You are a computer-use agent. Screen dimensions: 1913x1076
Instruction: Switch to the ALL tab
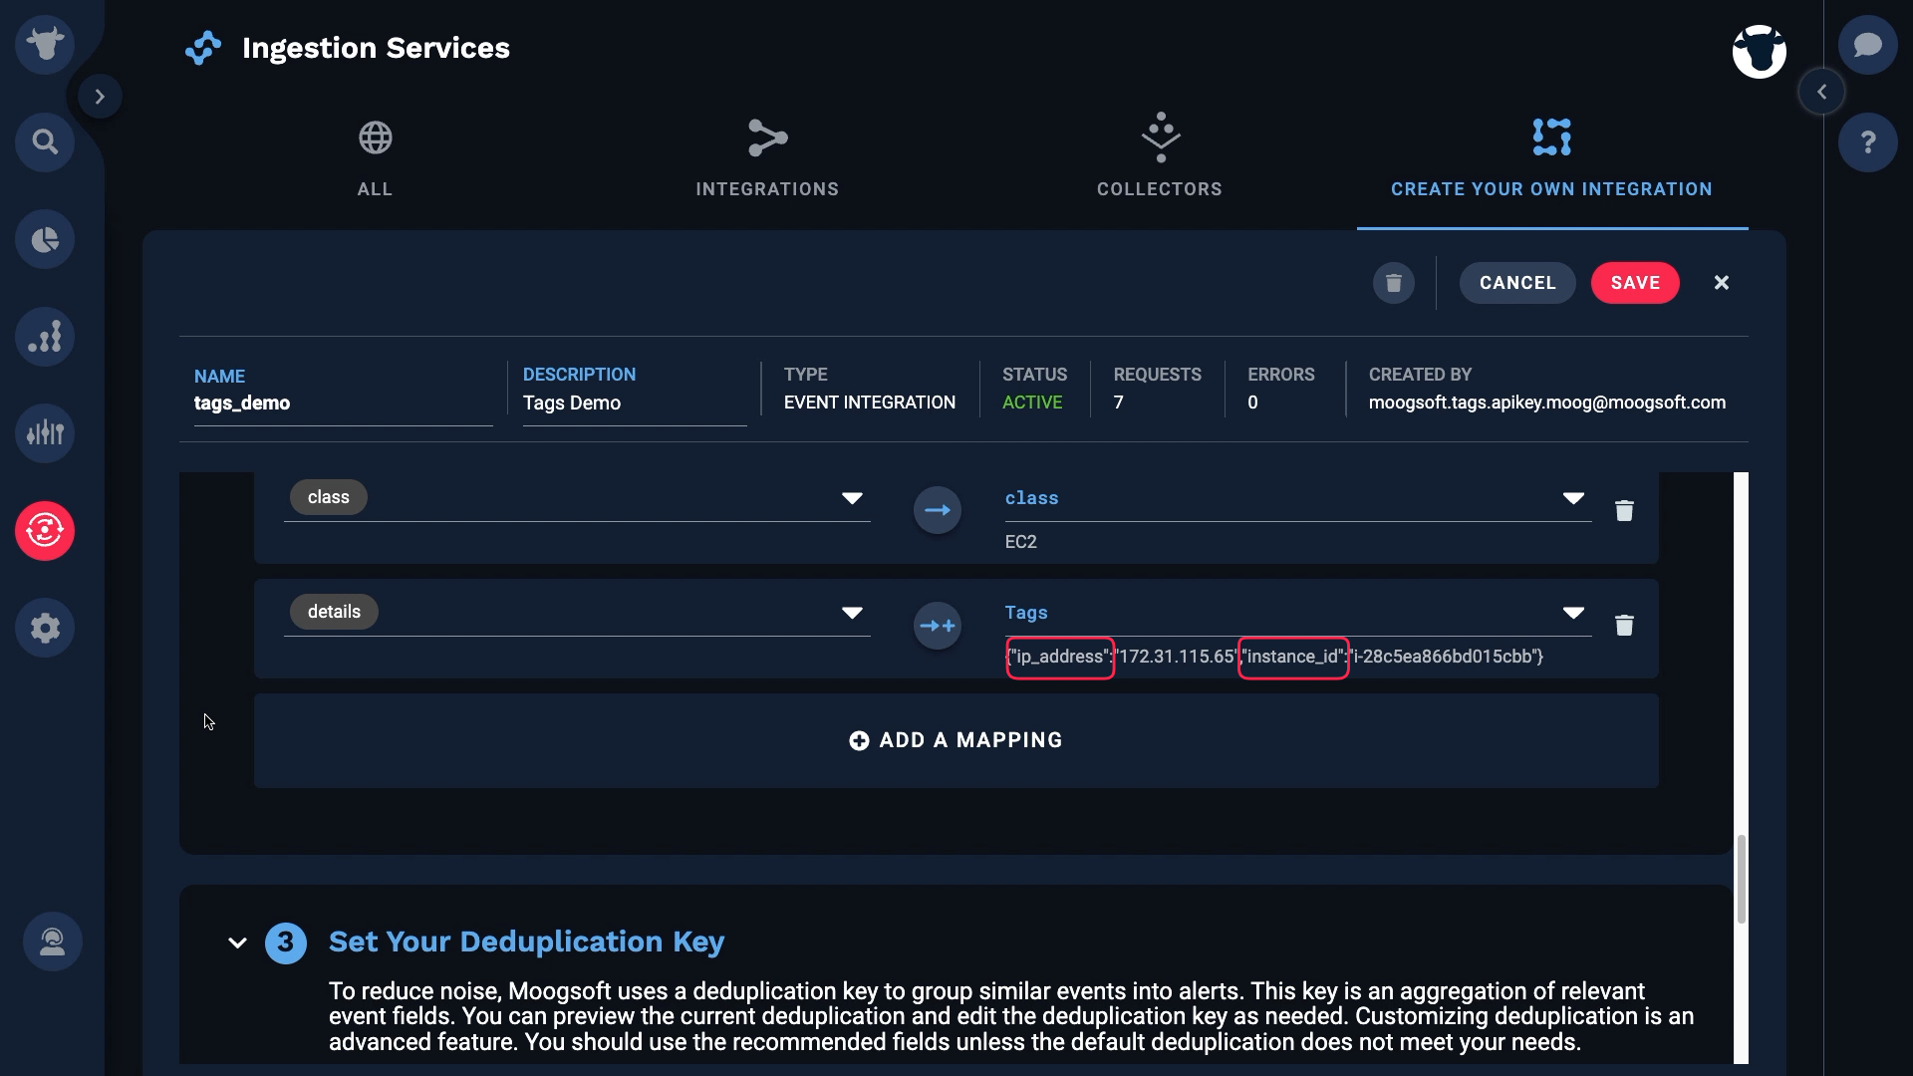[x=375, y=159]
